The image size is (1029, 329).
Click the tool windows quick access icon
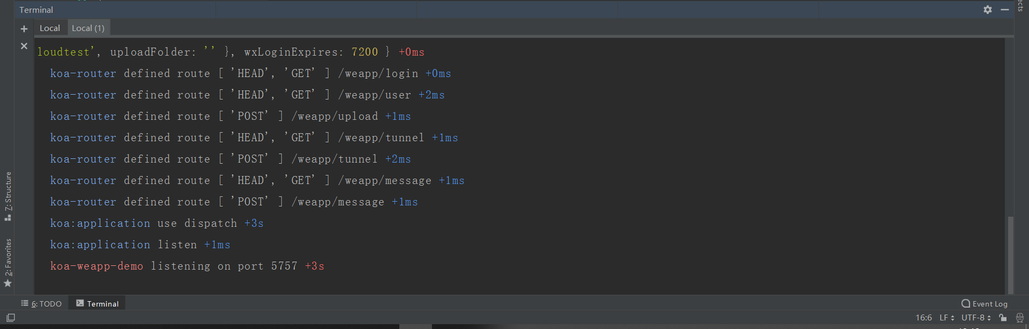pos(11,318)
